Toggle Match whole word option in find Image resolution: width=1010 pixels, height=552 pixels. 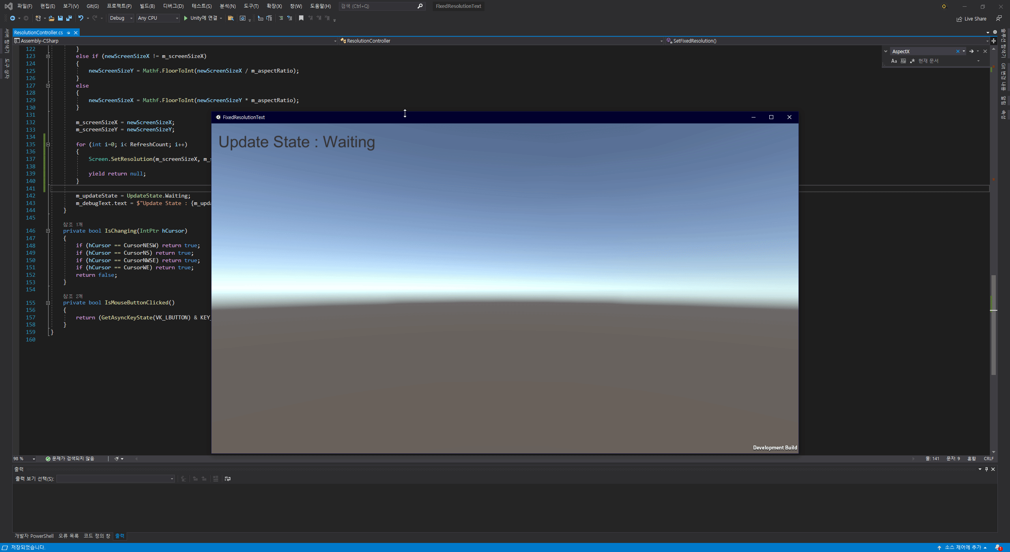coord(903,61)
